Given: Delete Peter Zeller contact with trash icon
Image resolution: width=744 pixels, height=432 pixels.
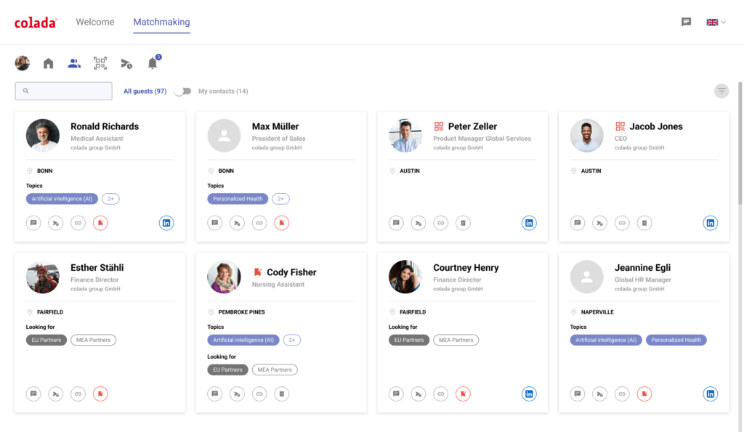Looking at the screenshot, I should tap(462, 223).
